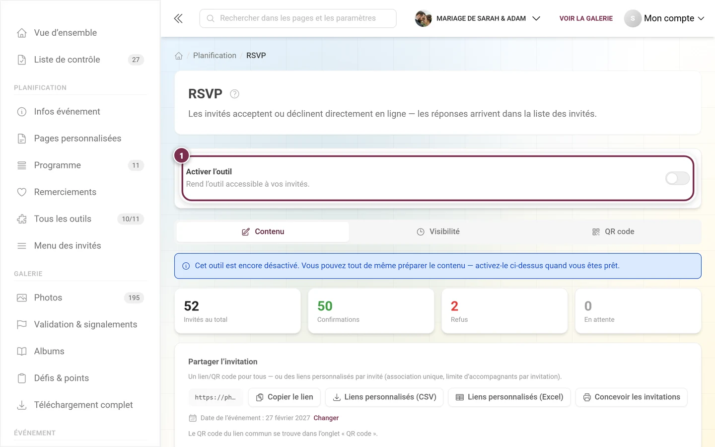Collapse the sidebar with the double-chevron icon

click(178, 18)
